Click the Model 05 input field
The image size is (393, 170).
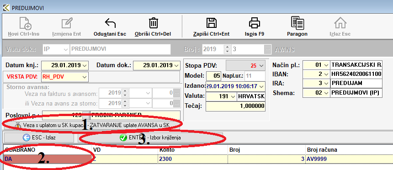(x=214, y=76)
